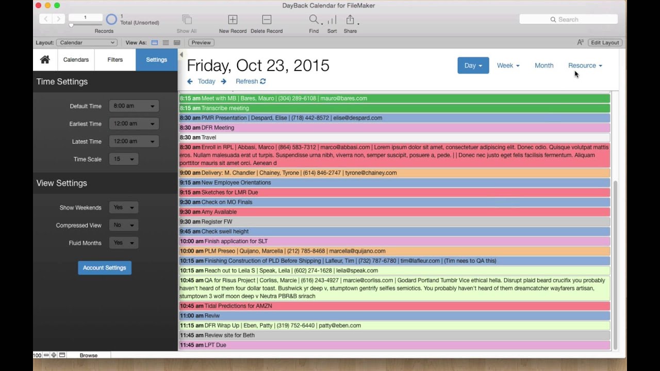Screen dimensions: 660x371
Task: Open Show Weekends dropdown
Action: pos(123,208)
